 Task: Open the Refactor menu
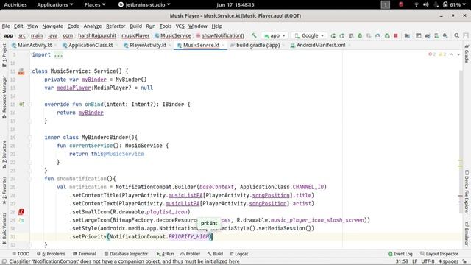click(x=116, y=26)
